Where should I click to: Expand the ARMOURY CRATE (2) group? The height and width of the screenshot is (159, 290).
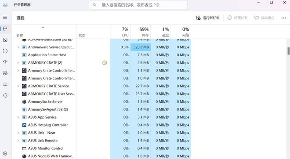pyautogui.click(x=18, y=63)
